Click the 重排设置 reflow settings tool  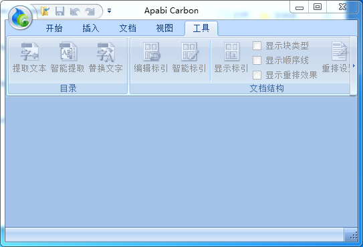coord(336,57)
